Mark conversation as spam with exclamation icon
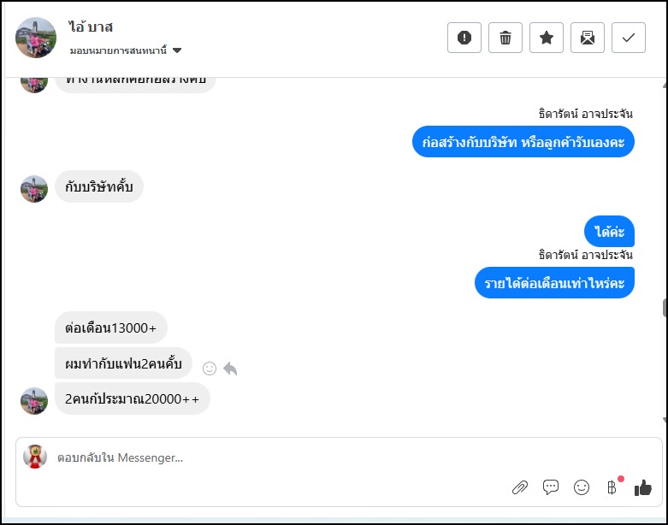Viewport: 668px width, 525px height. (464, 38)
